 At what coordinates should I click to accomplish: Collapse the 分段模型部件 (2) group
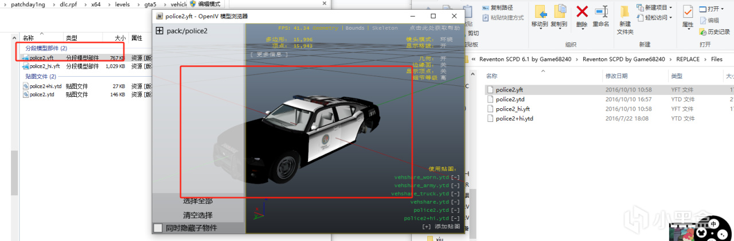(46, 48)
